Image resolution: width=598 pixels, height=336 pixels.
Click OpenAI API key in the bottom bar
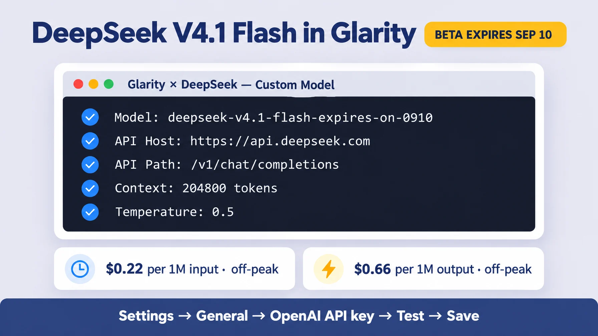click(322, 316)
